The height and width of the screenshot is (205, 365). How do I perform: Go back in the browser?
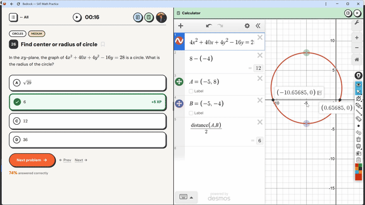[11, 4]
